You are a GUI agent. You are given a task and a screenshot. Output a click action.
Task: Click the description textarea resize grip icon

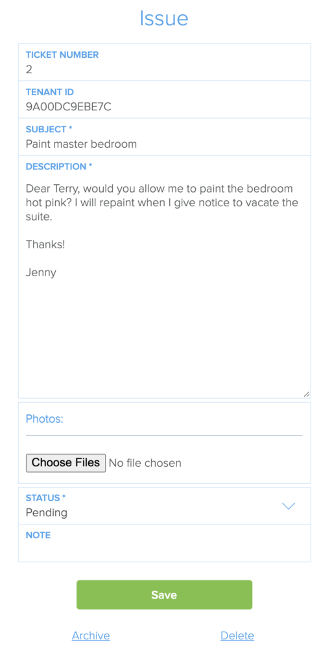click(307, 394)
